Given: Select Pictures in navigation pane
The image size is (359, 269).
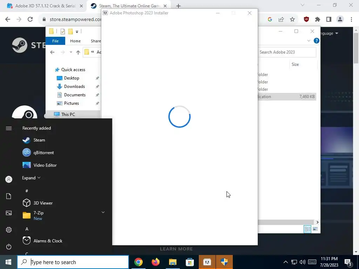Looking at the screenshot, I should tap(68, 103).
